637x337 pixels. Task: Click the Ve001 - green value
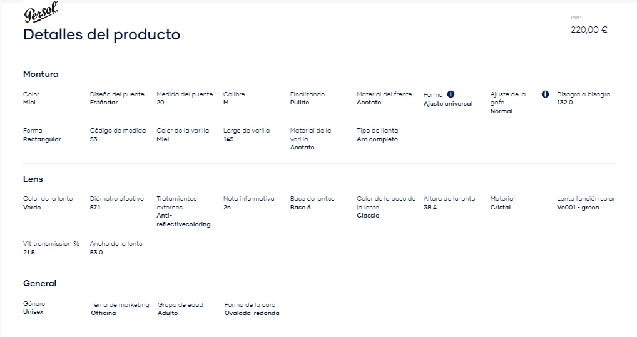(x=578, y=208)
